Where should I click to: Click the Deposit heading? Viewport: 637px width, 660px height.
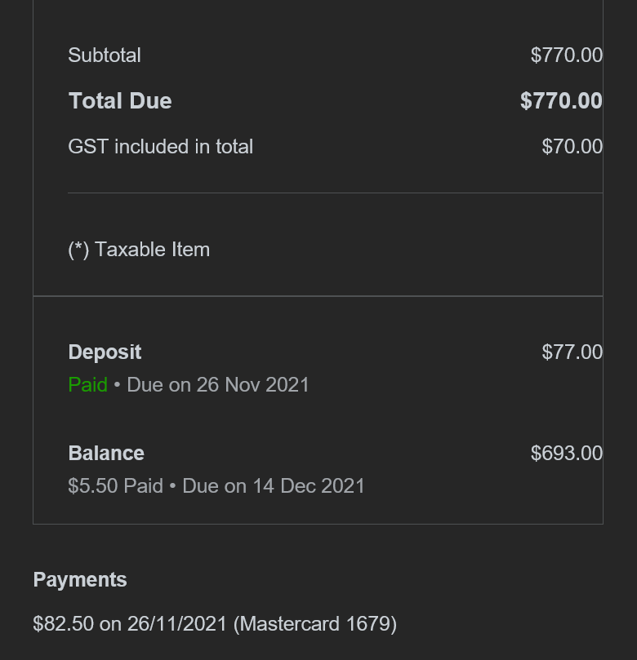tap(105, 352)
